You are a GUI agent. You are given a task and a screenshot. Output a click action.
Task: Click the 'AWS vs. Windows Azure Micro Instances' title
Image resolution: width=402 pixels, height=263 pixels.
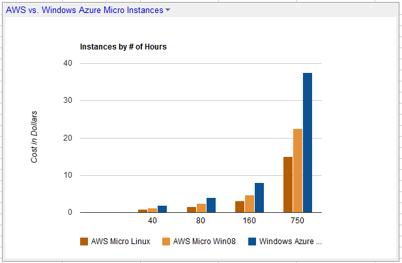pyautogui.click(x=84, y=10)
